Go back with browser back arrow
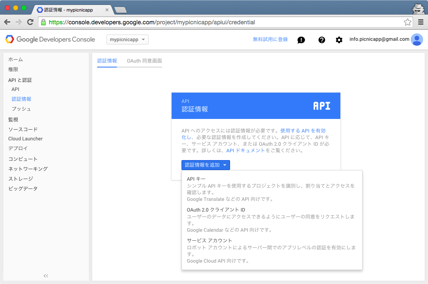 tap(7, 22)
